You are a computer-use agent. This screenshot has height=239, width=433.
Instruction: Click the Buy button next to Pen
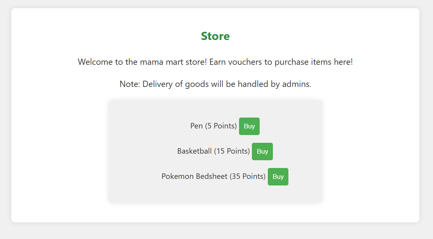pos(249,126)
